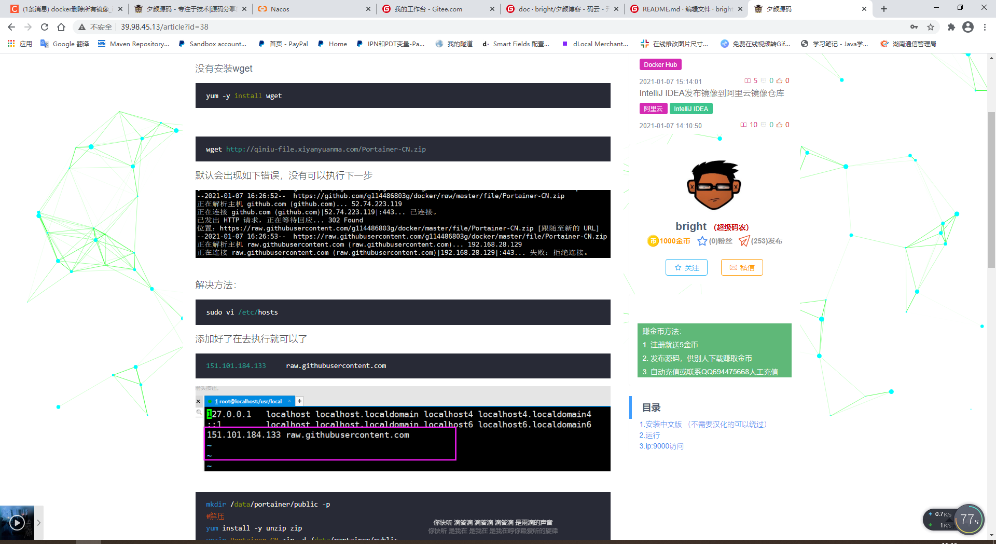
Task: Open the Sandbox account bookmark
Action: click(x=212, y=44)
